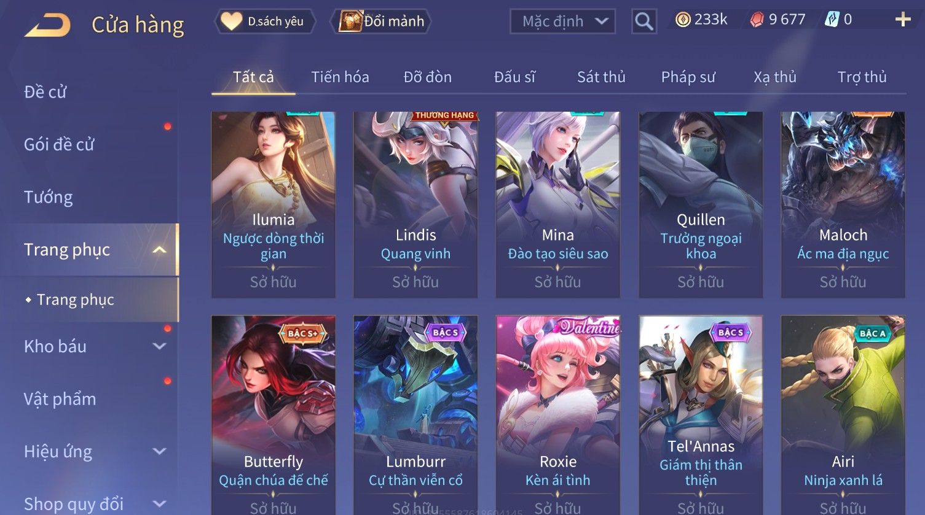
Task: Expand the Hiệu ứng sidebar section
Action: tap(159, 452)
